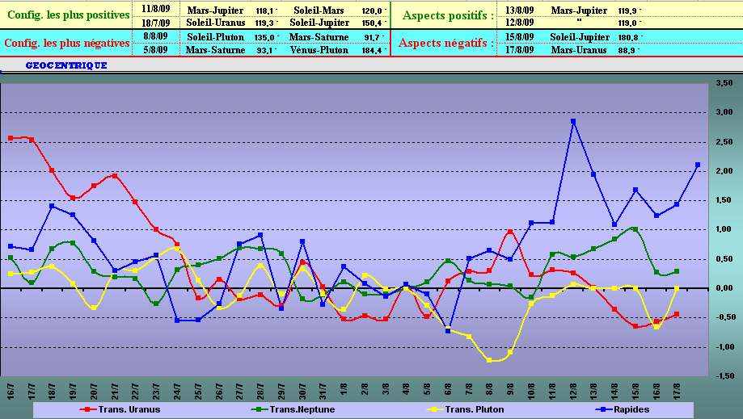Click the red Trans. Uranus legend marker

click(x=87, y=409)
